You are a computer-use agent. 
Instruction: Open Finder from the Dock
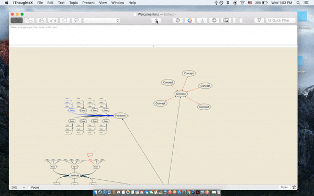95,192
